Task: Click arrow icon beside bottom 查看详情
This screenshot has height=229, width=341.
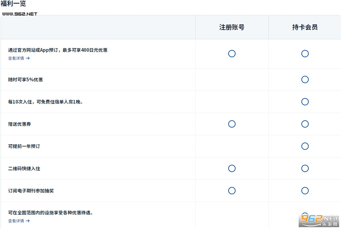Action: tap(28, 221)
